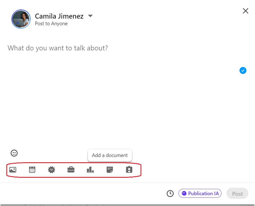
Task: Open Camila Jimenez profile photo
Action: pos(21,19)
